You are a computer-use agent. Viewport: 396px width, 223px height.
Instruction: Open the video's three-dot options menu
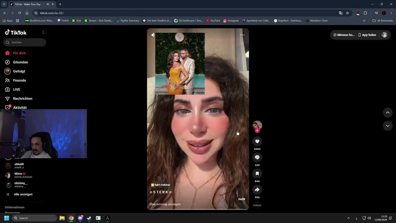242,35
